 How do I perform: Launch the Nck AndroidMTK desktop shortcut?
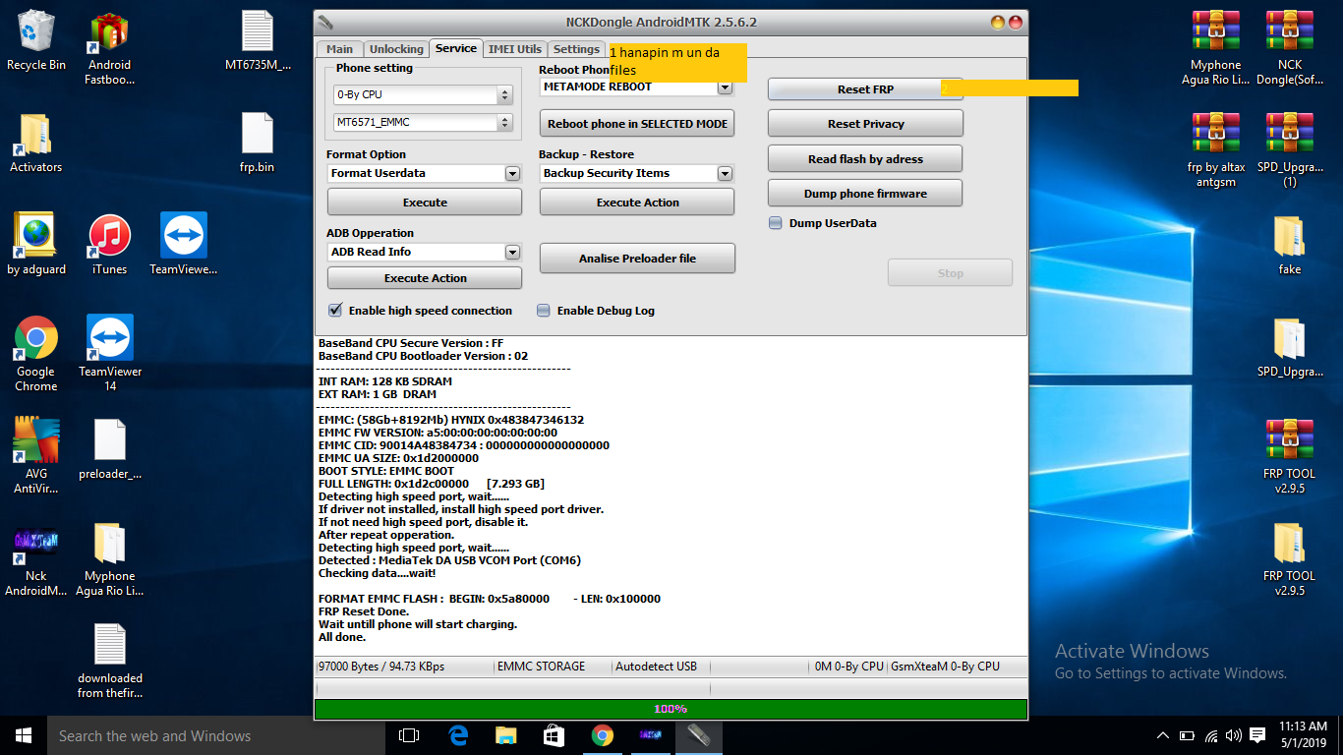pos(36,560)
